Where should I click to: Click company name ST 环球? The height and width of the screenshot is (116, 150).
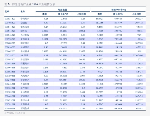pos(24,55)
